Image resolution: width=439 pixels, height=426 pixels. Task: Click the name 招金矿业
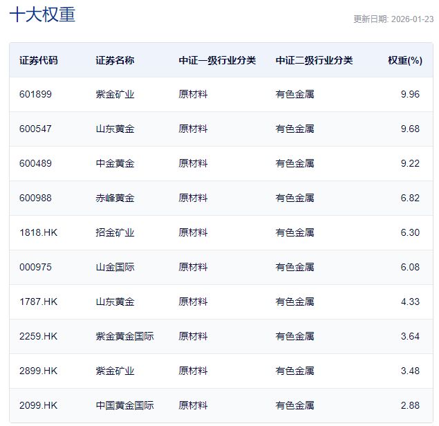[115, 232]
